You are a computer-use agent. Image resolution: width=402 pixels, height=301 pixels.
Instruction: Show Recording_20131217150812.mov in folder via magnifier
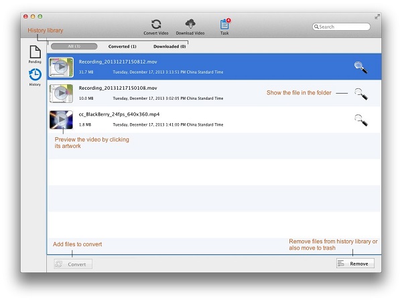pos(360,68)
